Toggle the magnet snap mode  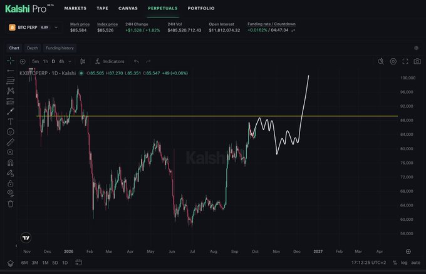[x=11, y=163]
